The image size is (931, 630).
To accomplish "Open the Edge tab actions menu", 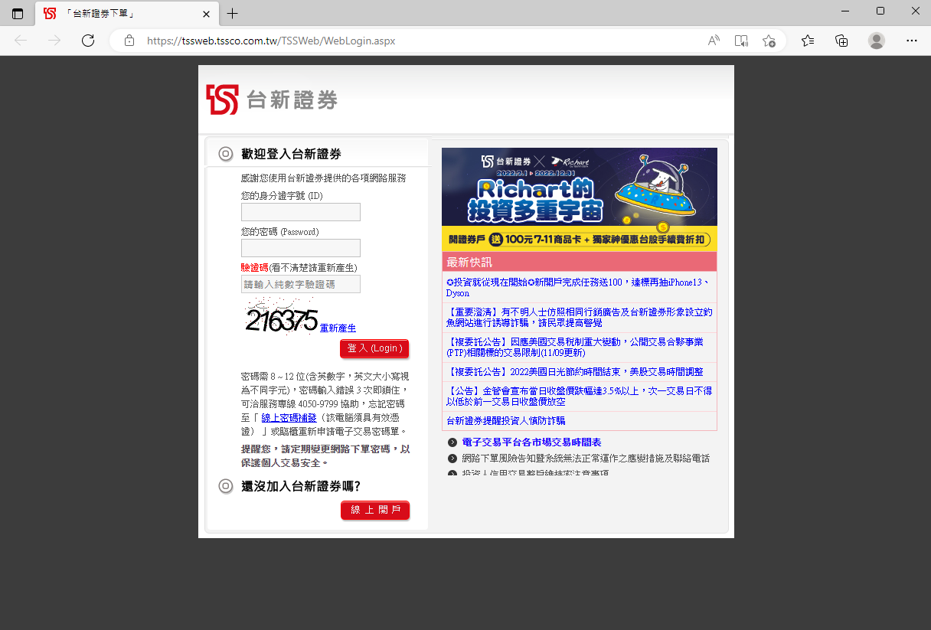I will [x=18, y=14].
